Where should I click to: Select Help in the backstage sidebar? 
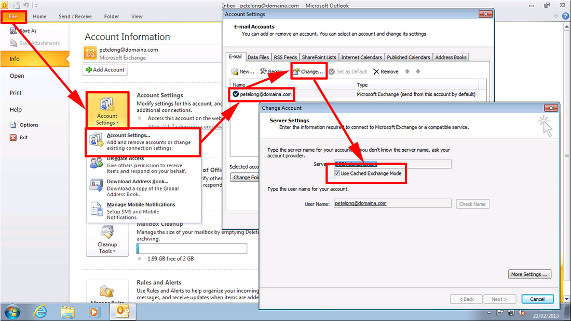[x=16, y=110]
